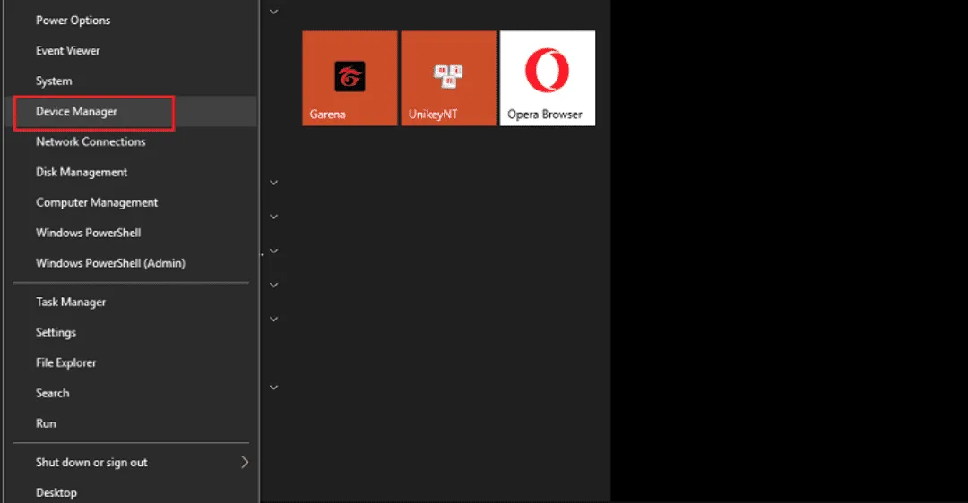968x503 pixels.
Task: Open the Opera Browser tile
Action: (x=547, y=78)
